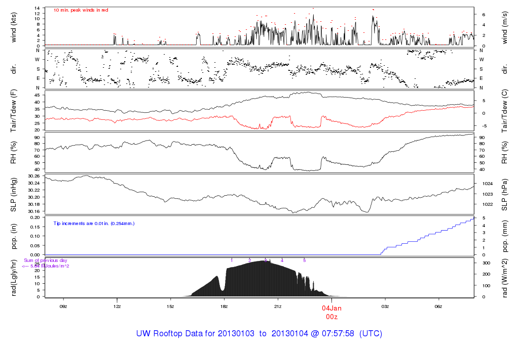Select the 'Tair/Tdew (F)' axis label
This screenshot has width=519, height=354.
click(14, 111)
